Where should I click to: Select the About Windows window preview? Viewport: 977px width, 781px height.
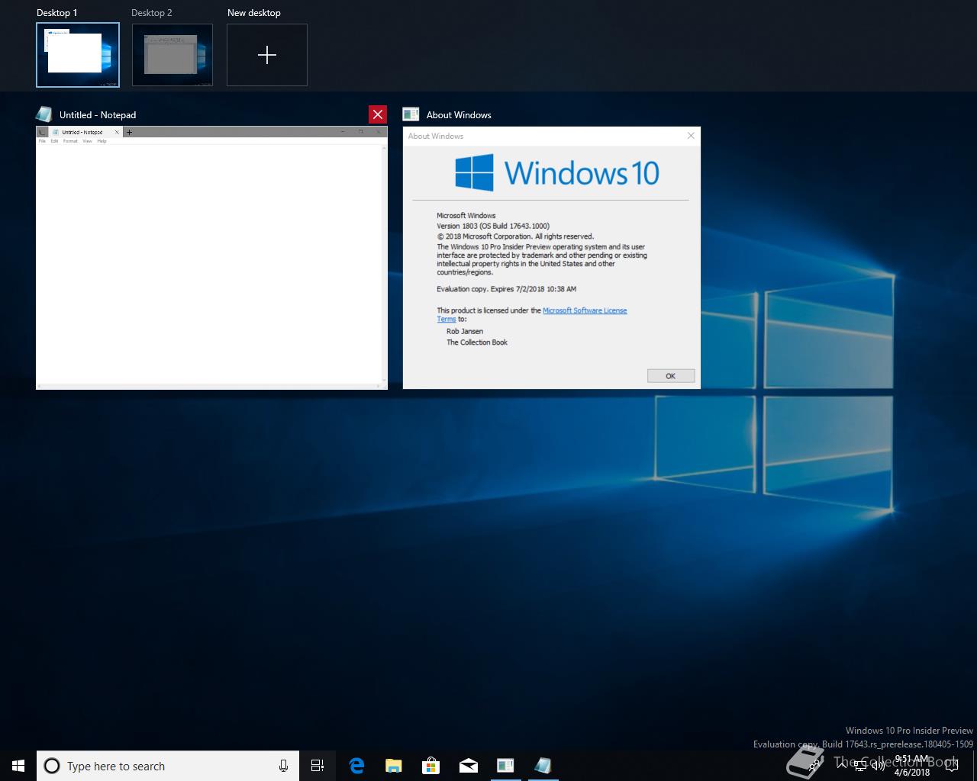point(552,258)
